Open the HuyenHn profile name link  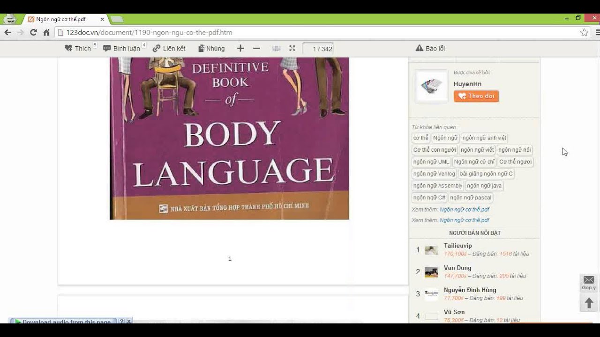(x=467, y=84)
